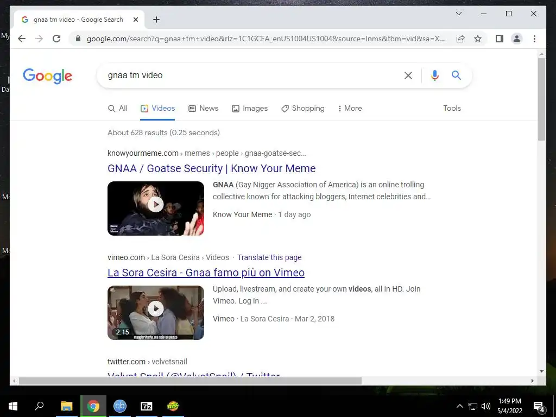Click the Know Your Meme · 1 day ago source text
The height and width of the screenshot is (417, 556).
262,214
